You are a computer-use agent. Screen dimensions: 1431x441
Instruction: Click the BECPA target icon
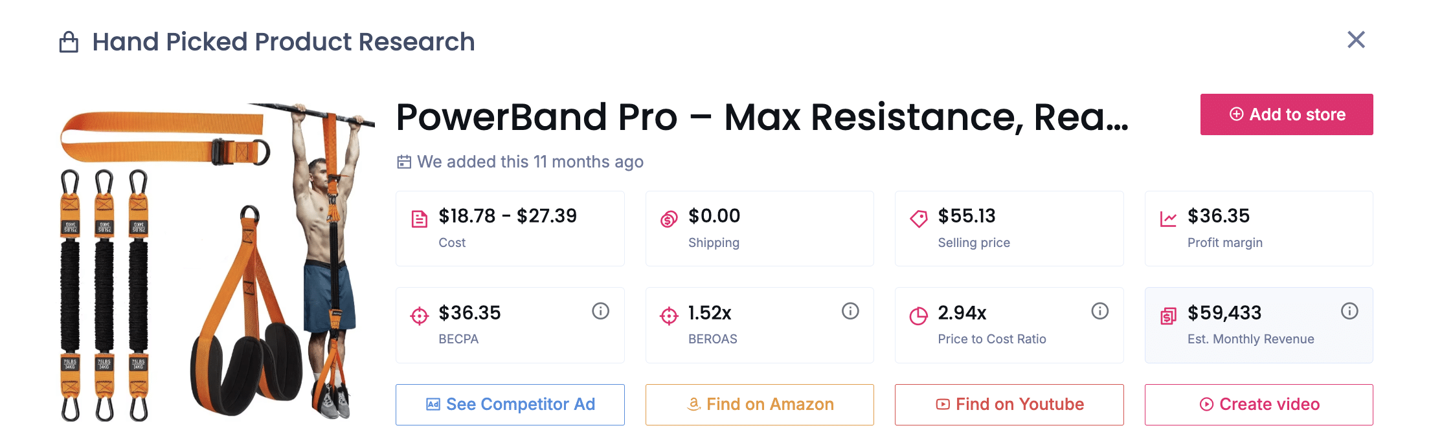(x=419, y=315)
